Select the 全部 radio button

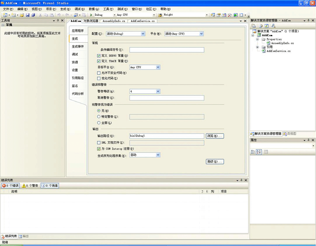(99, 122)
